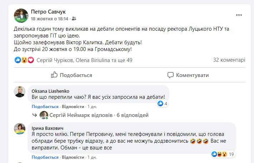Click the speech bubble Коментувати icon
The width and height of the screenshot is (254, 163).
(171, 75)
